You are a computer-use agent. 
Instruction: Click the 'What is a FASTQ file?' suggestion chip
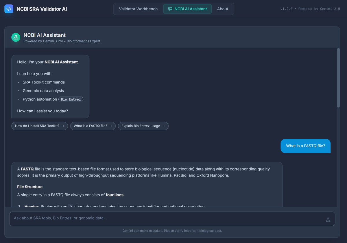(93, 126)
